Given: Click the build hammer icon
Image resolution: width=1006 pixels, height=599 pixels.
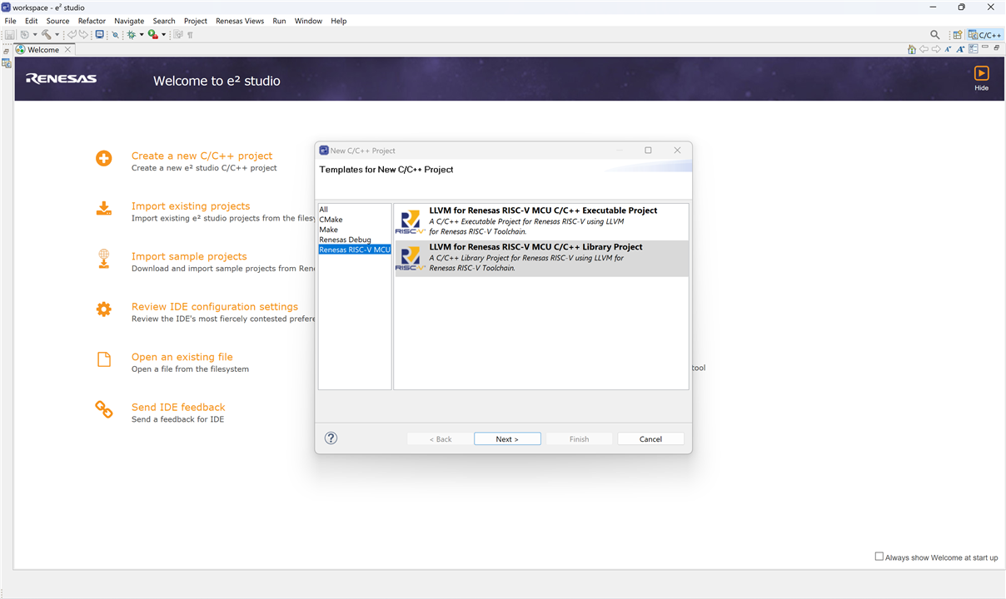Looking at the screenshot, I should (46, 35).
